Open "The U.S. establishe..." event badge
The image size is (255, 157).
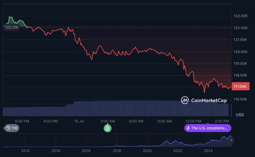coord(208,128)
